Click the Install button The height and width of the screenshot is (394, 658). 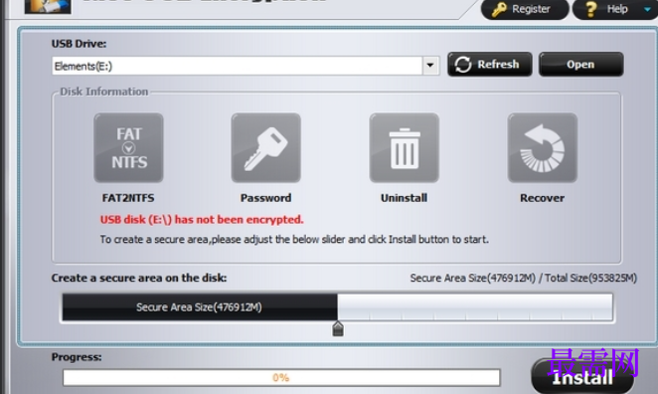[x=582, y=377]
